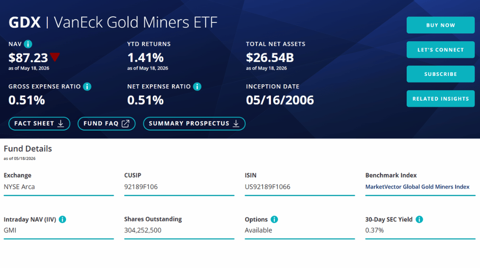This screenshot has height=268, width=480.
Task: Click the Options info icon
Action: 274,219
